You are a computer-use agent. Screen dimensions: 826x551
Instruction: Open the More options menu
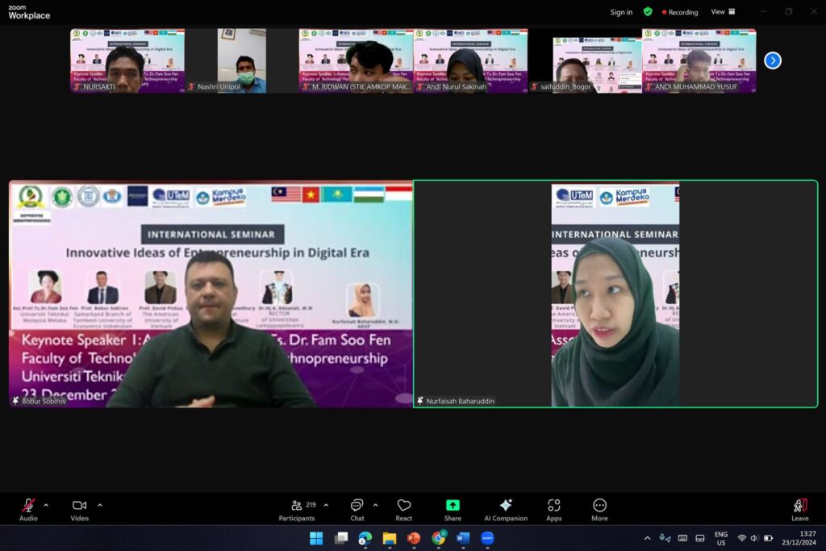coord(599,509)
